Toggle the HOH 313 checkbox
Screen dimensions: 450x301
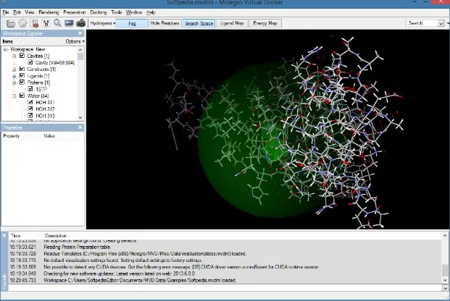[30, 116]
